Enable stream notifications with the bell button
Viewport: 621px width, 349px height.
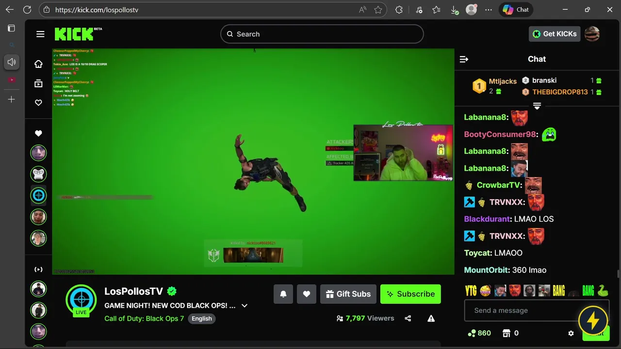pos(283,294)
